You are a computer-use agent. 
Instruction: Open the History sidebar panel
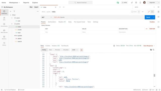[x=4, y=44]
